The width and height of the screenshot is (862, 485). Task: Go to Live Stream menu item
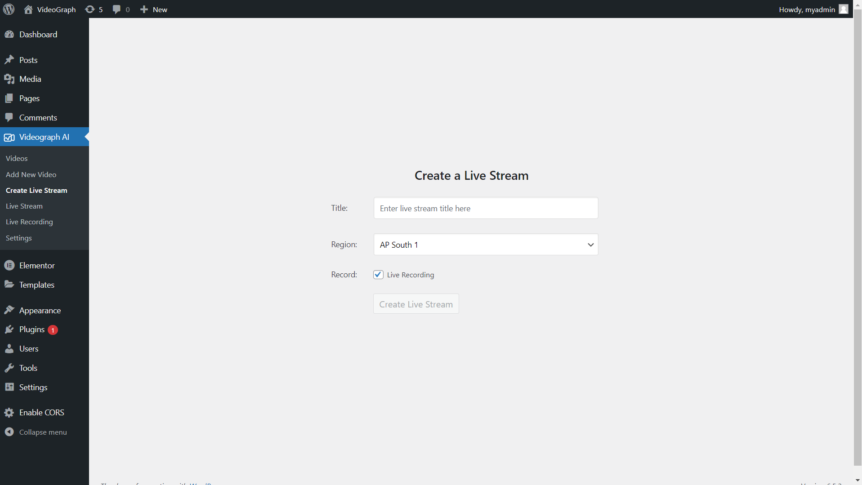(24, 206)
